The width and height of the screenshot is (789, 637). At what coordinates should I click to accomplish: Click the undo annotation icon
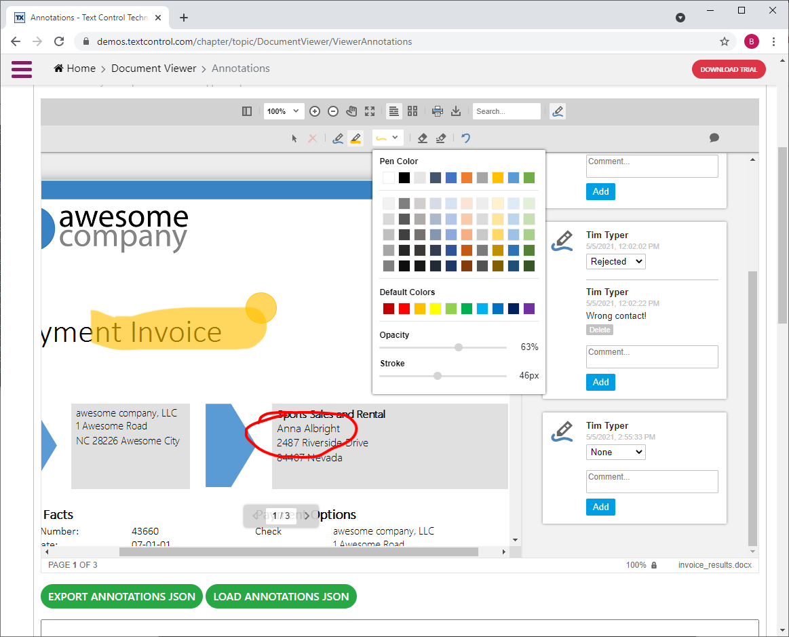click(x=465, y=138)
